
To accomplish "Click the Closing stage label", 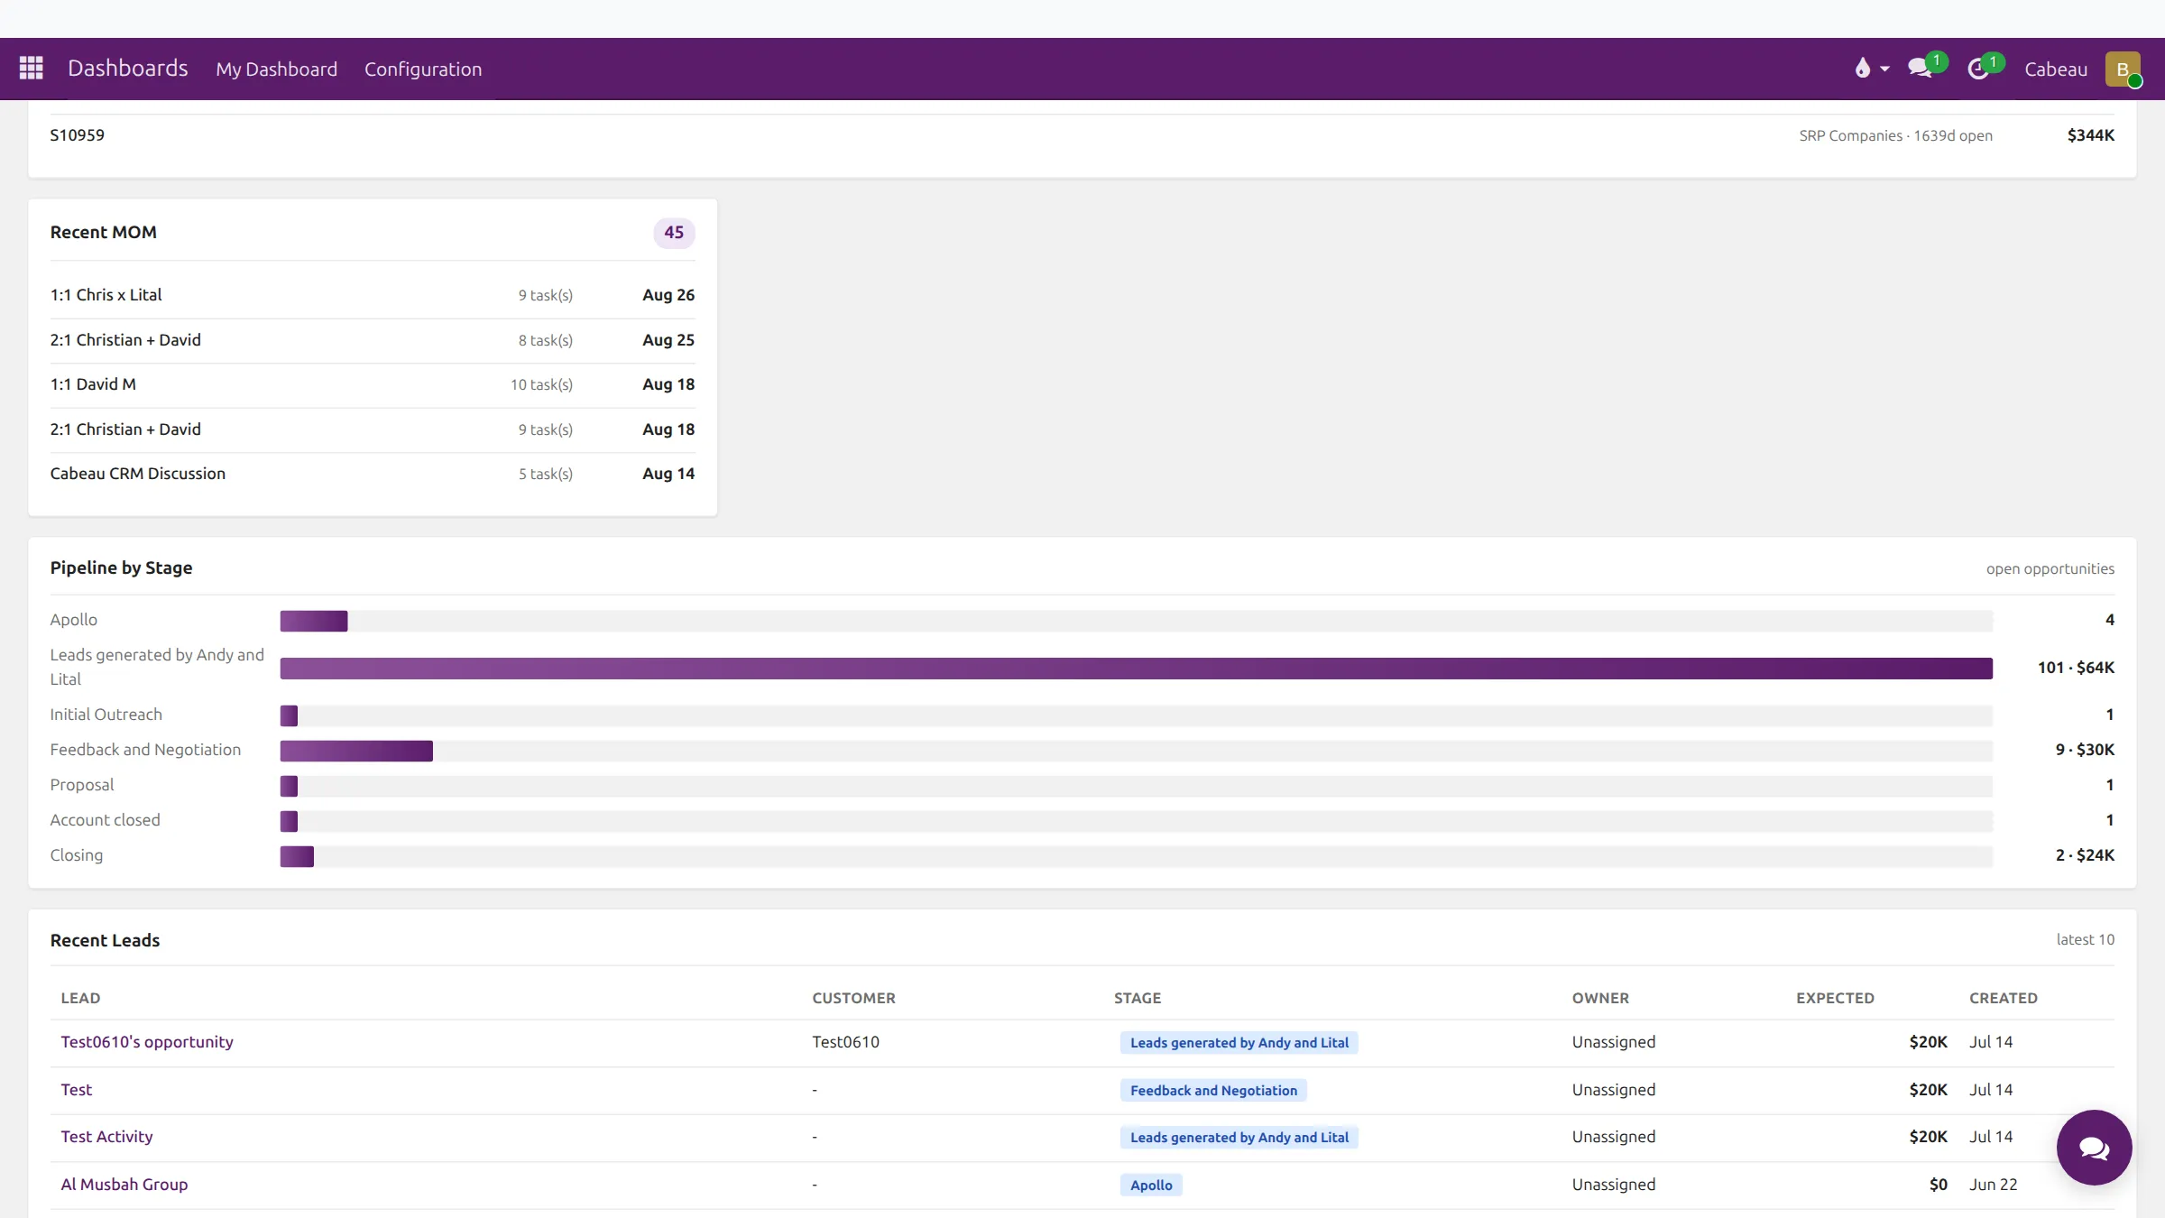I will pos(77,855).
